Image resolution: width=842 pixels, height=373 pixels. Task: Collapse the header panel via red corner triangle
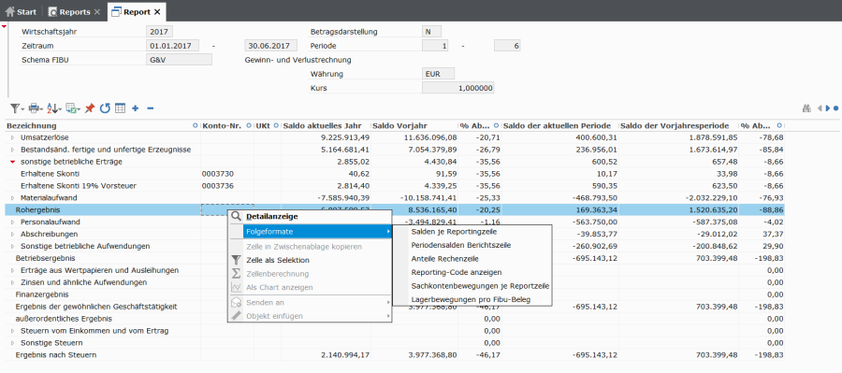point(5,26)
